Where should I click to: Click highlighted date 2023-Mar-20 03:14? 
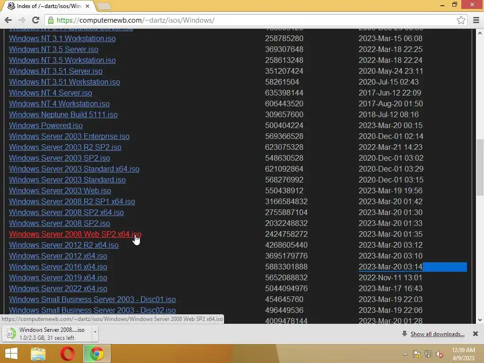tap(390, 267)
